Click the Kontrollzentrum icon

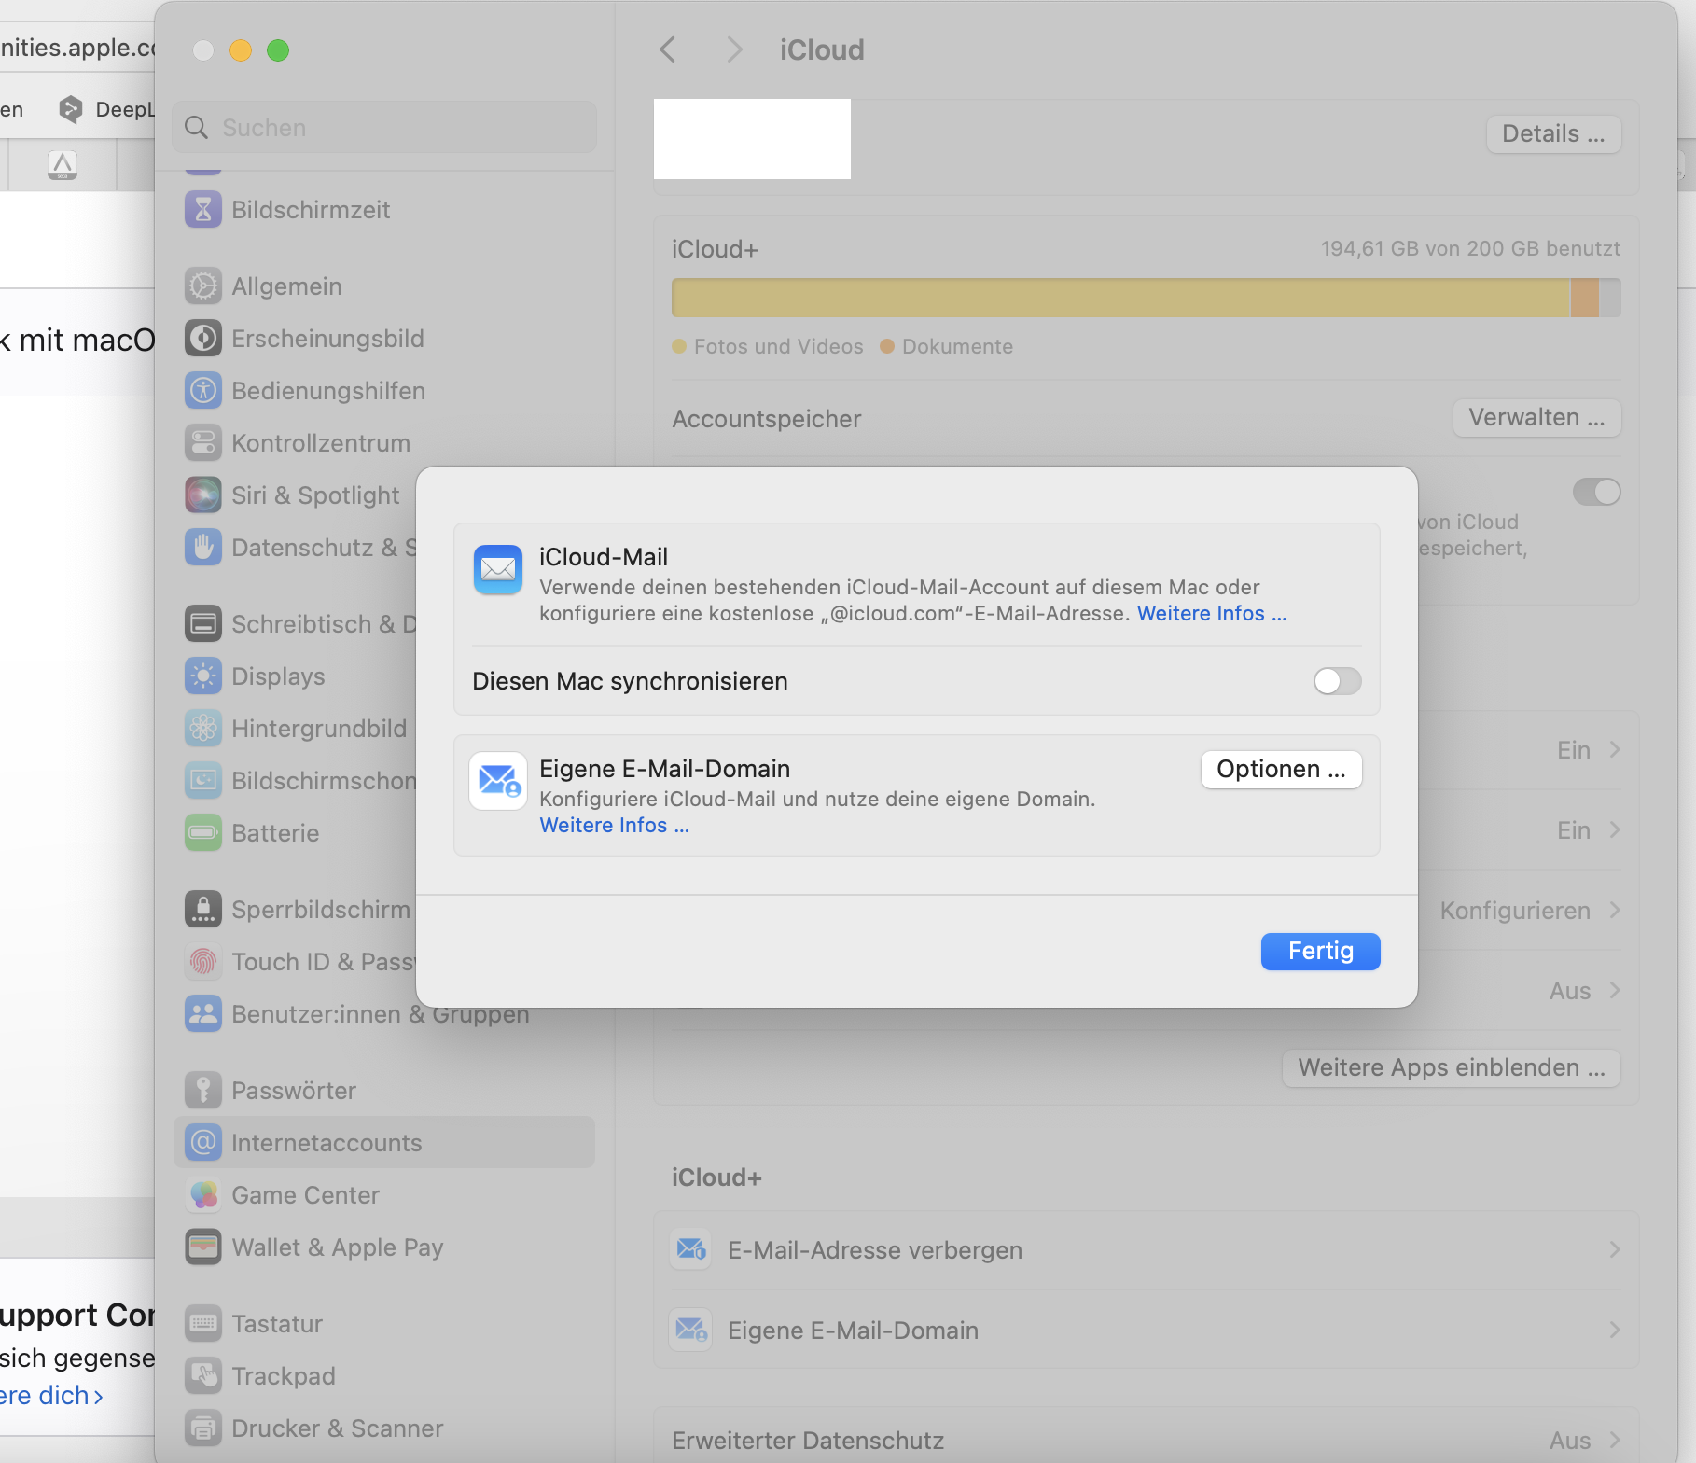tap(203, 443)
